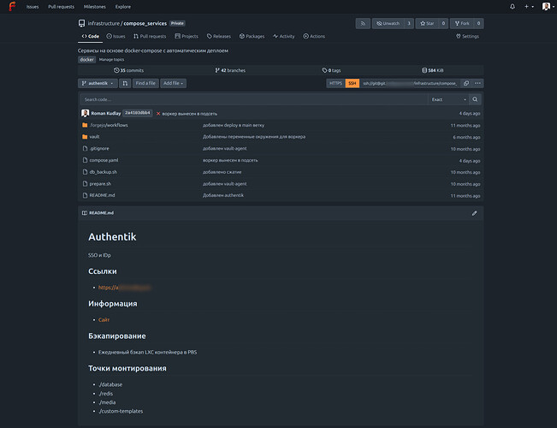Click the compare branches icon button
This screenshot has width=557, height=428.
(x=125, y=83)
